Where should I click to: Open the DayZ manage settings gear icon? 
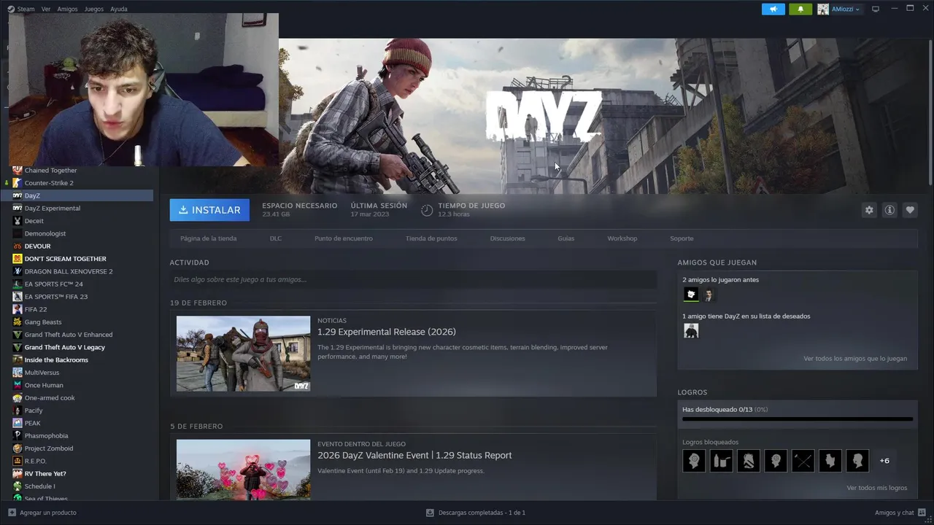click(869, 210)
